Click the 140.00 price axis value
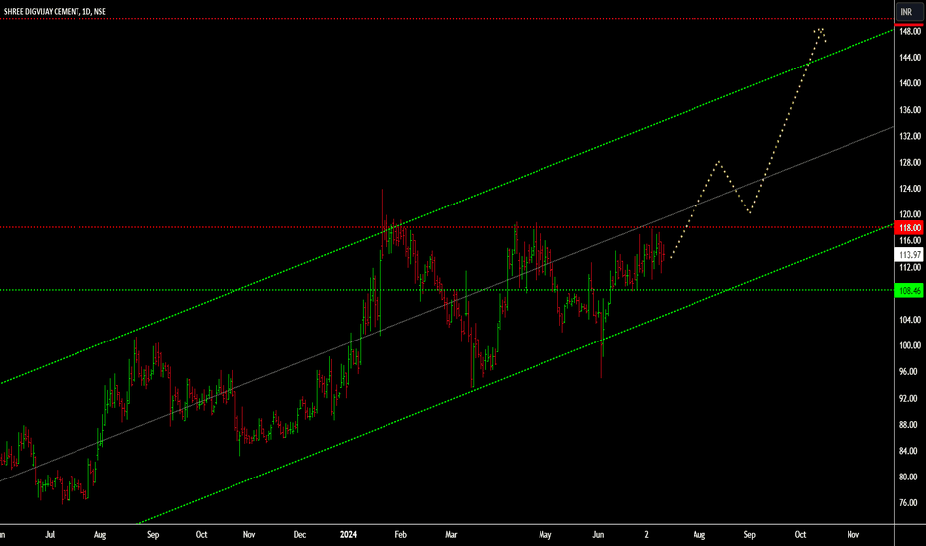Viewport: 926px width, 546px height. (910, 83)
